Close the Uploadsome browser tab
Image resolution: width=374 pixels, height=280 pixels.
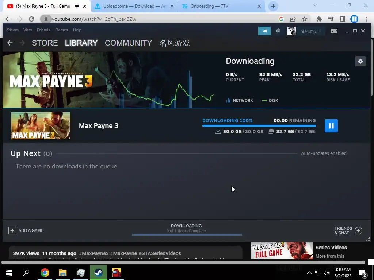pyautogui.click(x=172, y=6)
